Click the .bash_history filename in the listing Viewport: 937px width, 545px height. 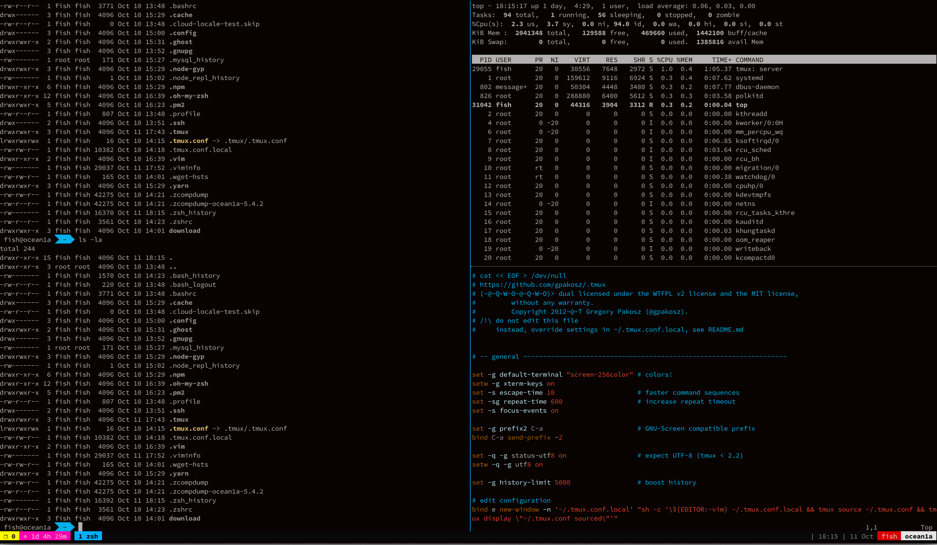coord(194,276)
